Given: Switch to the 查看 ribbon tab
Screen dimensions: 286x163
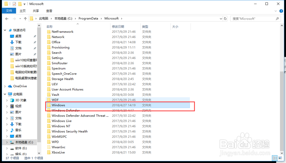Looking at the screenshot, I should [49, 11].
